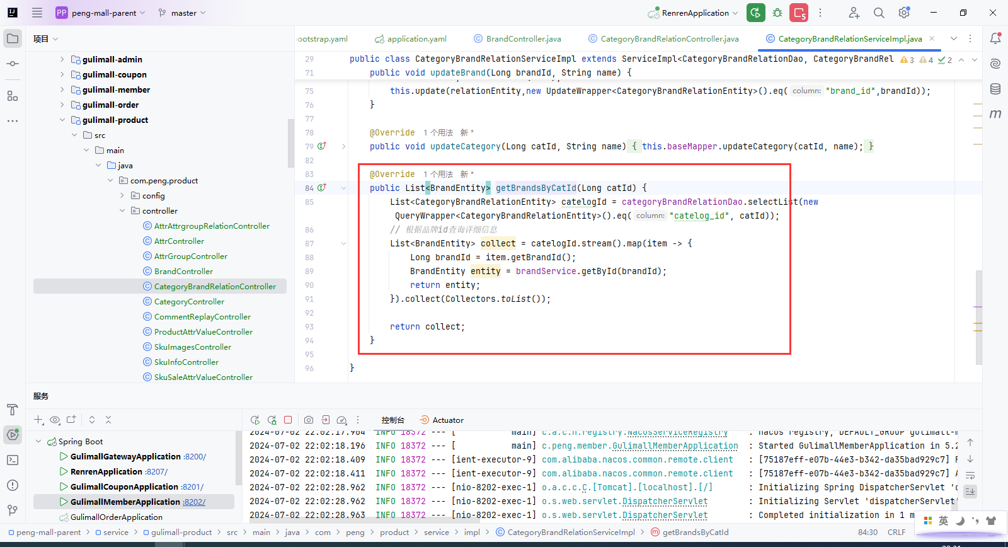Image resolution: width=1008 pixels, height=547 pixels.
Task: Expand the gulimall-admin module
Action: pyautogui.click(x=62, y=59)
